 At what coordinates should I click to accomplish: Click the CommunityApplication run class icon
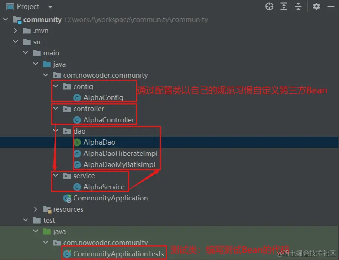click(x=67, y=198)
